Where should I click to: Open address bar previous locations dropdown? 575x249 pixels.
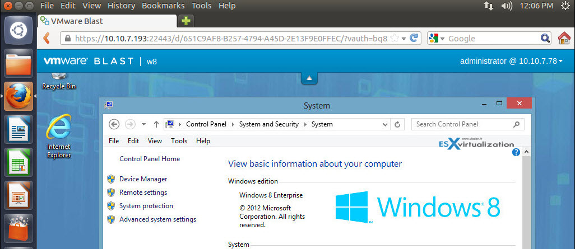(x=386, y=124)
